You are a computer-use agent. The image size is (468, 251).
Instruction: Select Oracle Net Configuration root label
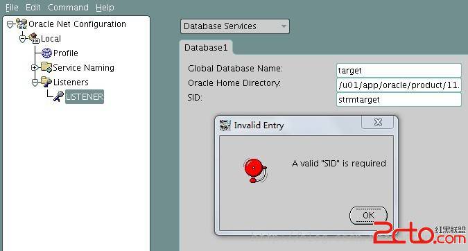click(x=77, y=24)
